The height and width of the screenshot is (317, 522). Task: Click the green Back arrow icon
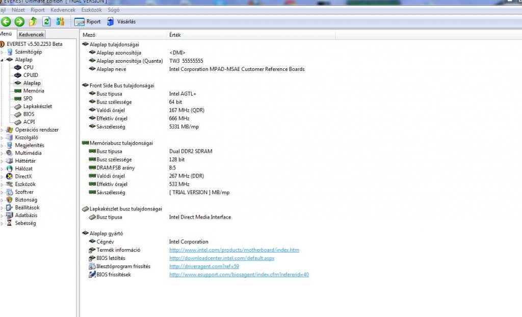[6, 21]
